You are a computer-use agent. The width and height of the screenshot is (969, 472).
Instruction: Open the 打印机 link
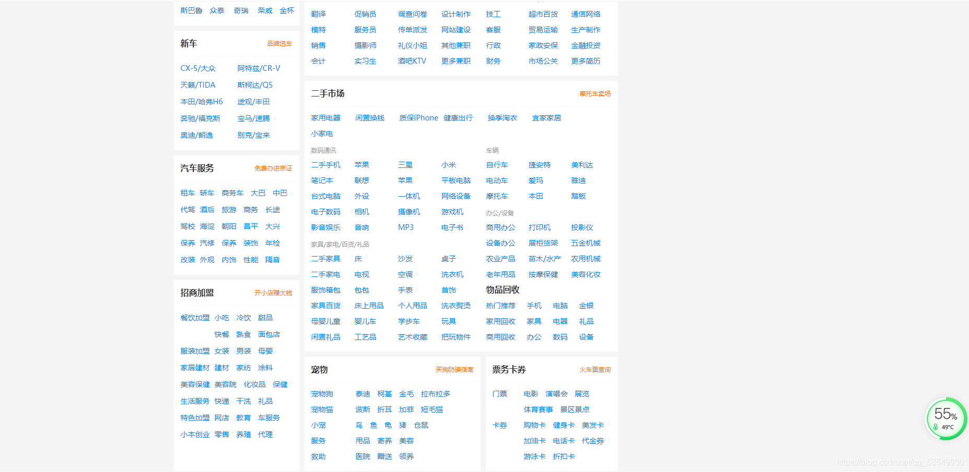pos(539,227)
